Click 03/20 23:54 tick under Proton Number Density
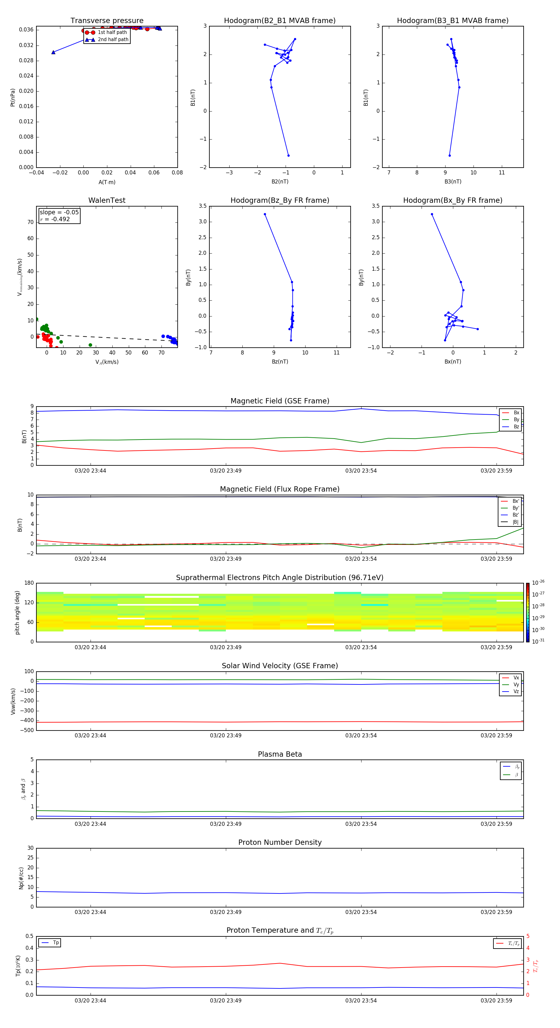The height and width of the screenshot is (1028, 560). tap(361, 912)
